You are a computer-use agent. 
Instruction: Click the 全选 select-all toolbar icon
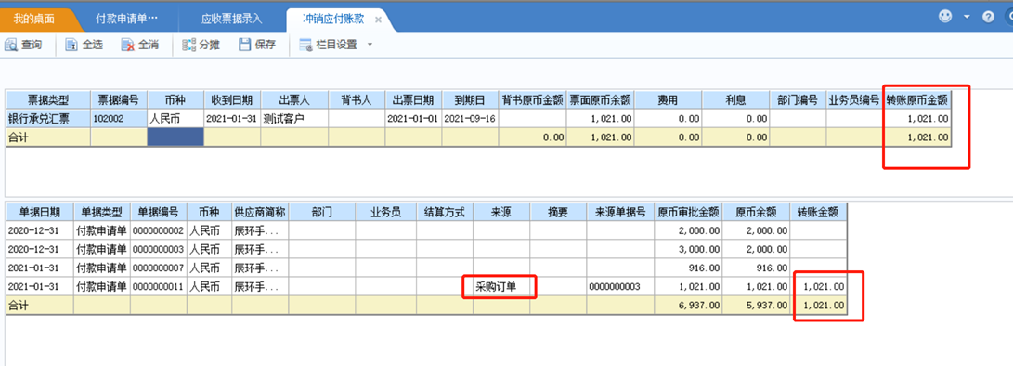(x=71, y=45)
